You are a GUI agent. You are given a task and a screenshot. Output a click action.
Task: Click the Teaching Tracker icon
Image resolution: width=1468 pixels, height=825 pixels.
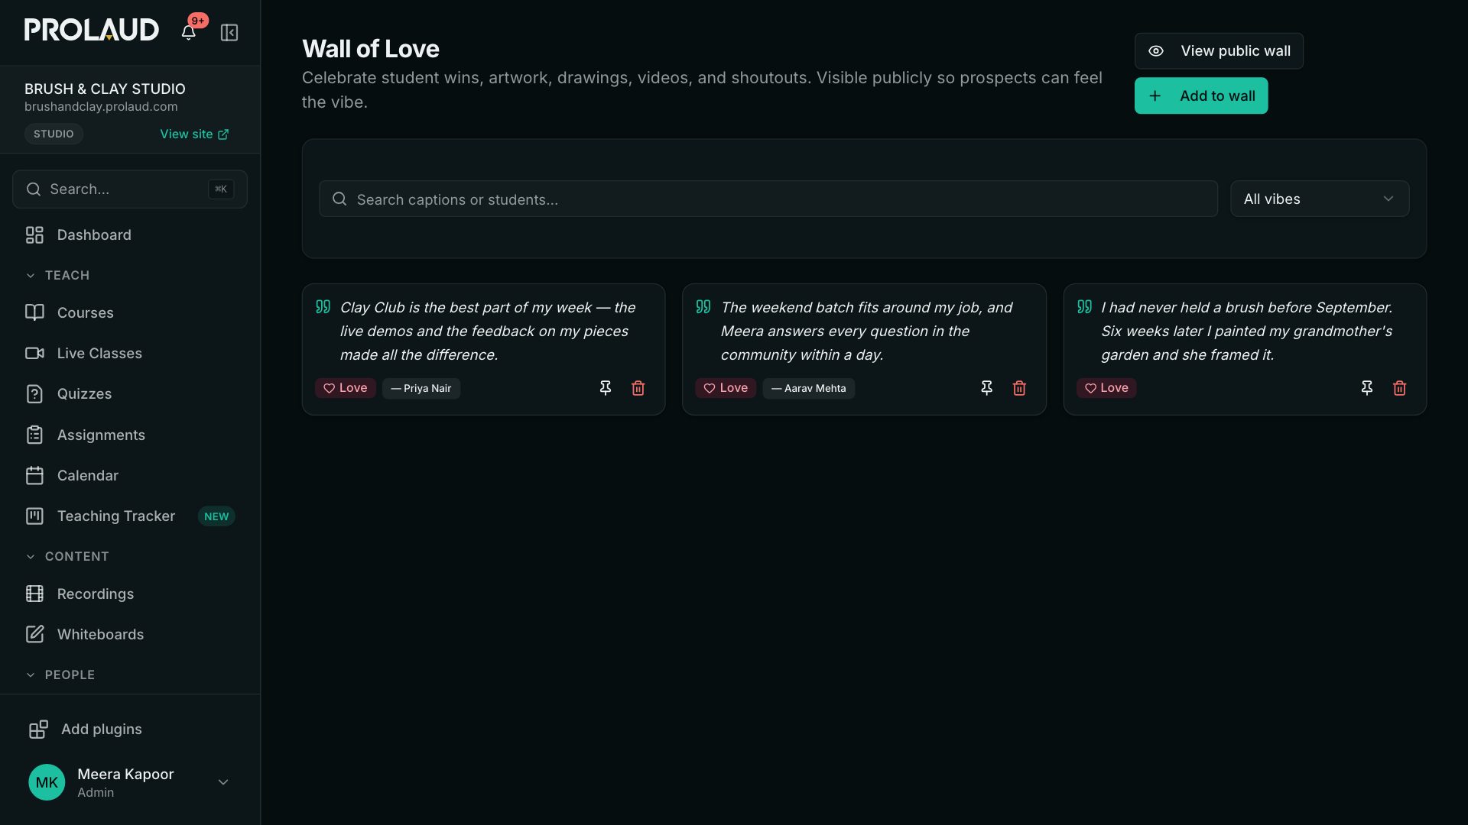point(34,516)
